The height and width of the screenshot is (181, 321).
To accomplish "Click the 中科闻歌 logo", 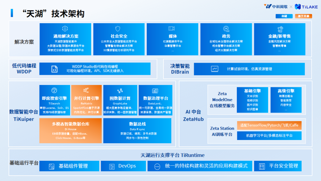I will coord(276,6).
